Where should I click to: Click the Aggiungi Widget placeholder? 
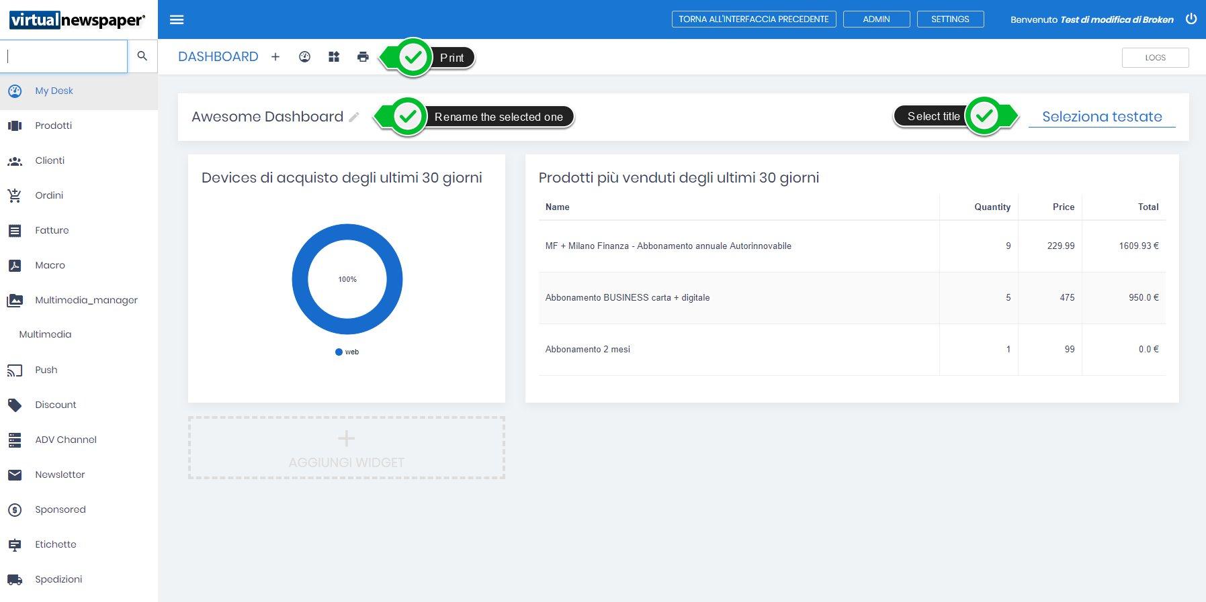(346, 448)
